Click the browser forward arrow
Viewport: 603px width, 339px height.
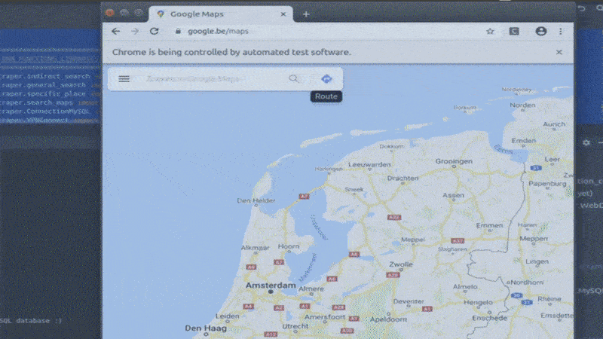point(135,31)
